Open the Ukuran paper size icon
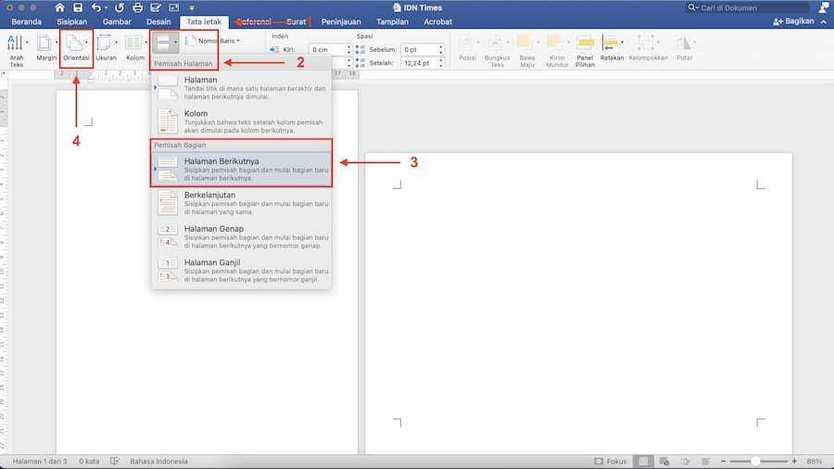This screenshot has height=469, width=834. point(104,43)
